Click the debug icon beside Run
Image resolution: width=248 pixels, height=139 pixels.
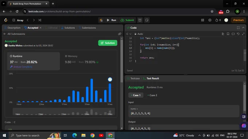point(101,20)
